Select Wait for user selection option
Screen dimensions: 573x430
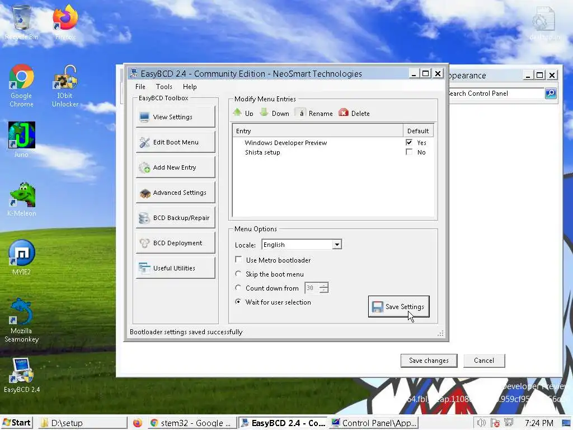coord(238,302)
